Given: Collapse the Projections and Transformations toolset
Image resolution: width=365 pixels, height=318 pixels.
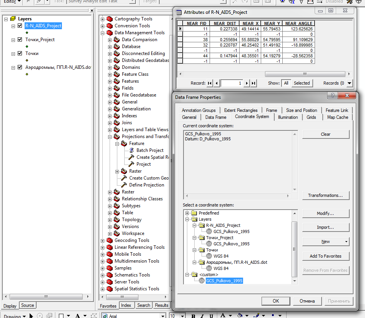Looking at the screenshot, I should tap(110, 137).
